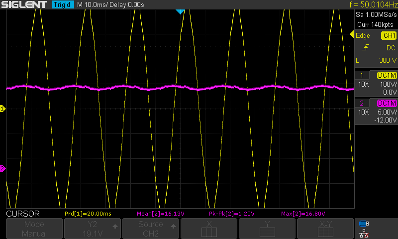Click the channel 2 number badge
This screenshot has width=398, height=239.
coord(362,103)
